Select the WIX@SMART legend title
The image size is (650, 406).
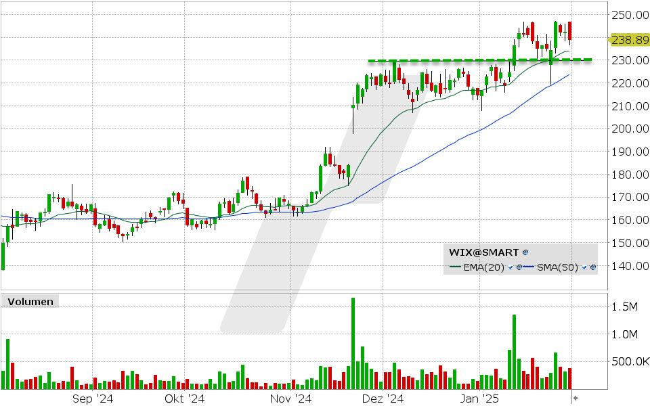coord(483,252)
